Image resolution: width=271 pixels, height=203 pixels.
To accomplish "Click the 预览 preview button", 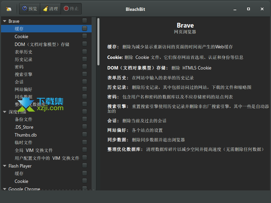I will tap(30, 9).
